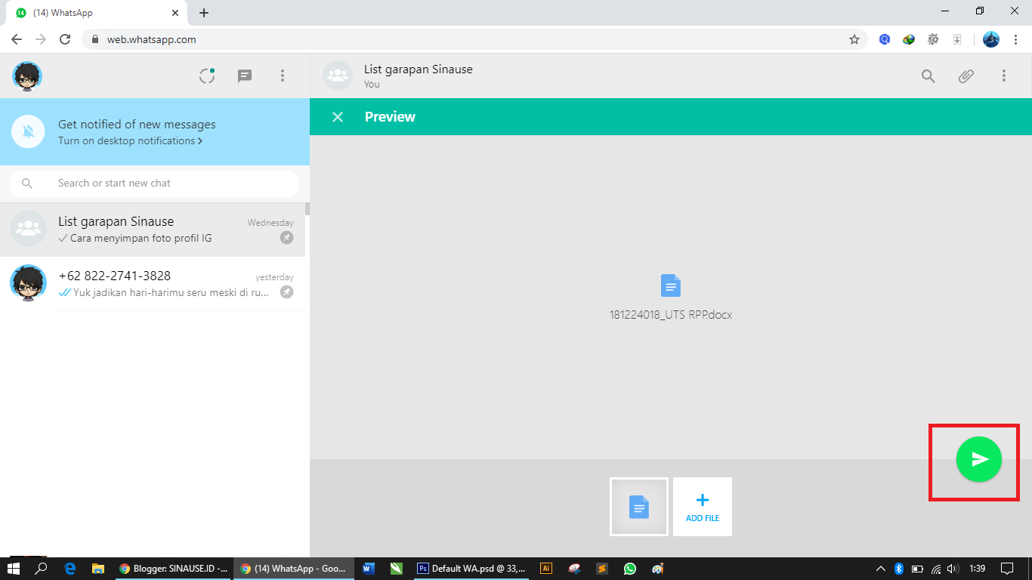This screenshot has height=580, width=1032.
Task: Click the List garapan Sinause title in chat header
Action: tap(418, 69)
